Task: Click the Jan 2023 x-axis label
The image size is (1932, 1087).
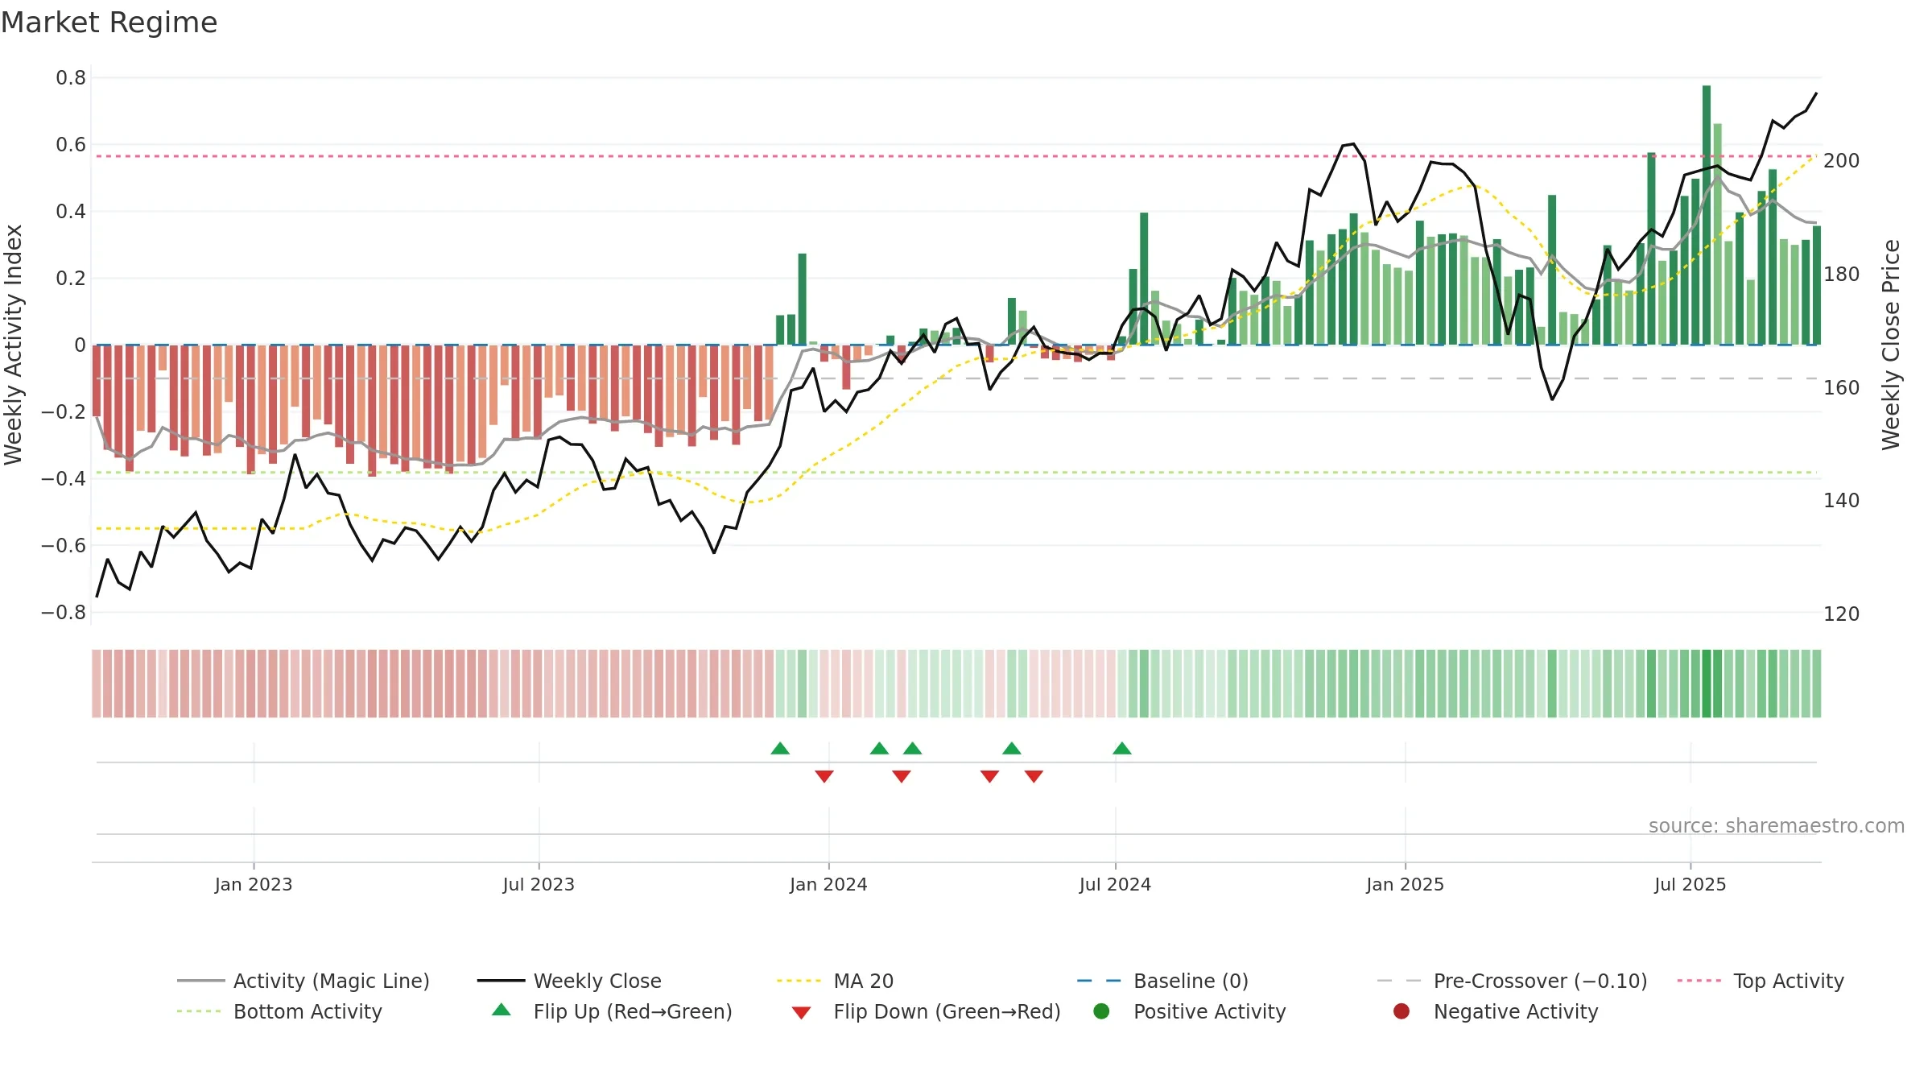Action: [254, 884]
